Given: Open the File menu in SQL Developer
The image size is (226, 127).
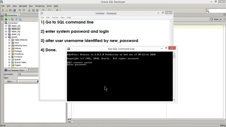Looking at the screenshot, I should coord(3,6).
